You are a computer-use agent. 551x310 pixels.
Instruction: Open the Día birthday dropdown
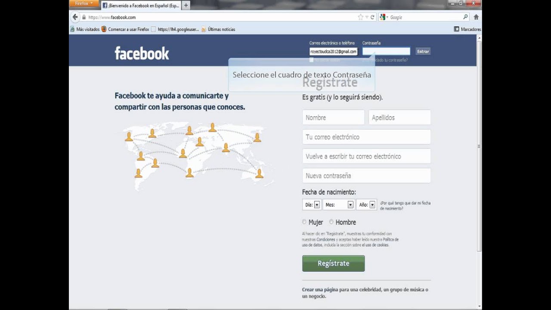coord(312,205)
